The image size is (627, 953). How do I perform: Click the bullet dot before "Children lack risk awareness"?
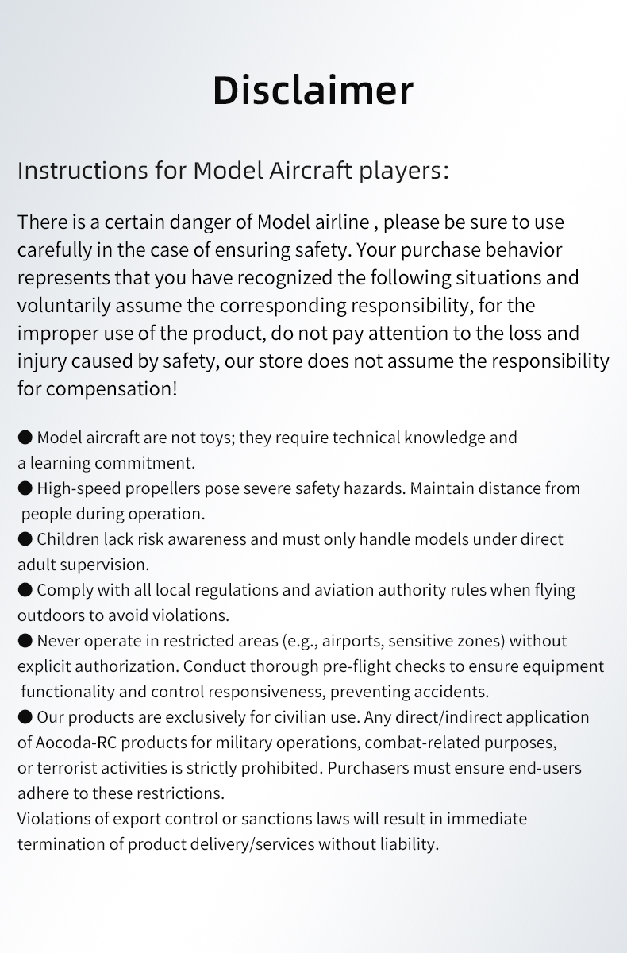[25, 539]
